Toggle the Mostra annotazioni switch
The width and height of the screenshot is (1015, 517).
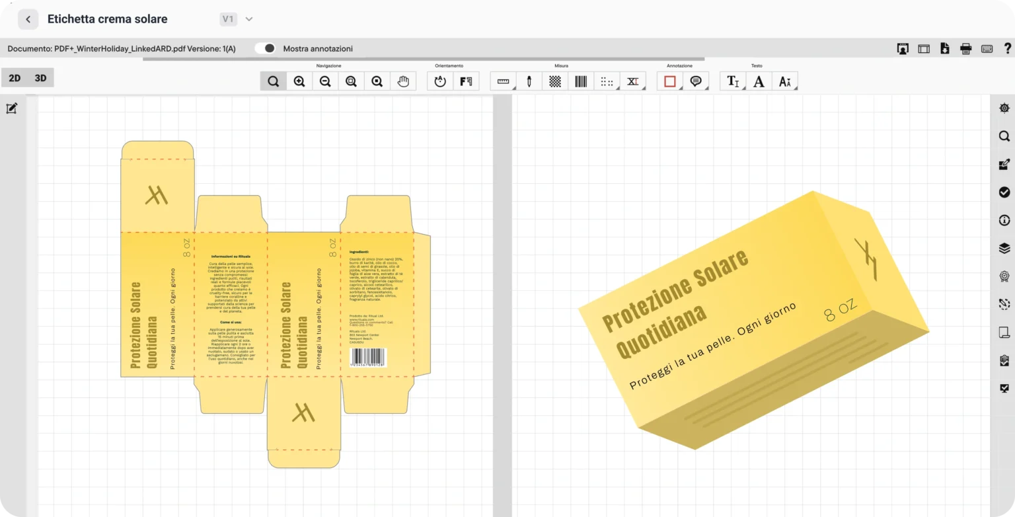click(x=266, y=48)
